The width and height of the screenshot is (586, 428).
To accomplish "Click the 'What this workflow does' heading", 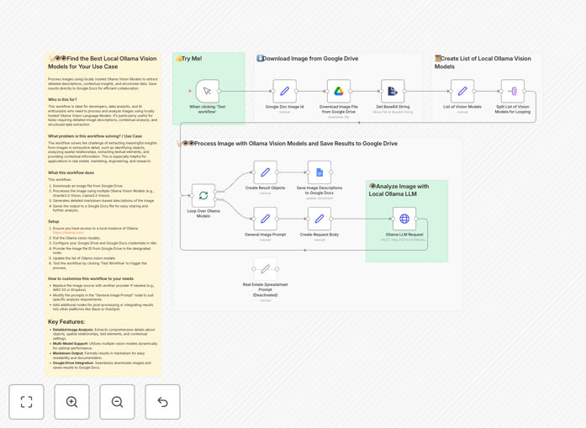I will point(71,172).
